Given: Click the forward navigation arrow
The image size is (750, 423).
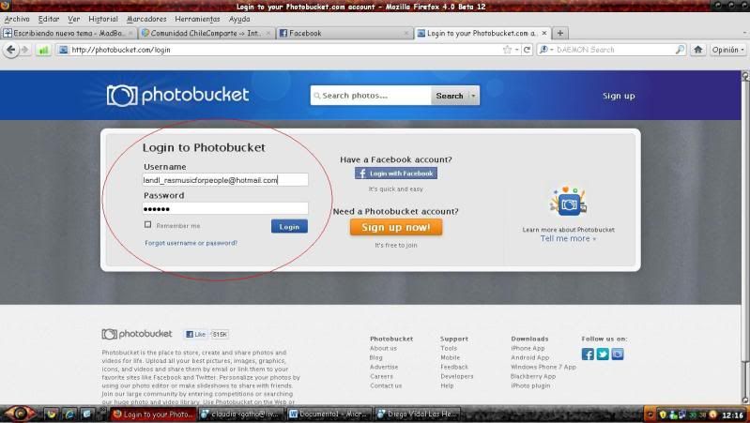Looking at the screenshot, I should [x=24, y=50].
